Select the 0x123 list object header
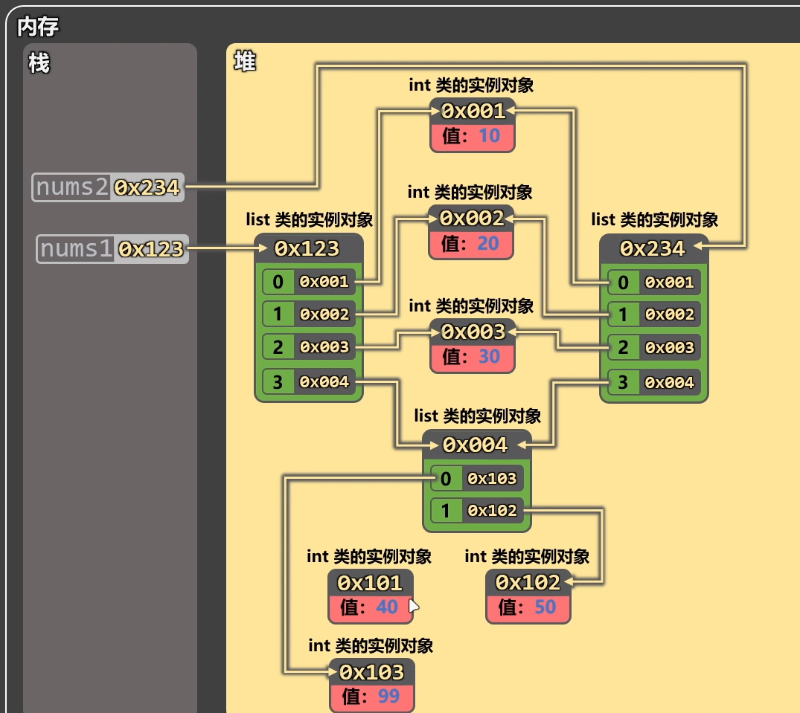This screenshot has height=713, width=800. 309,249
